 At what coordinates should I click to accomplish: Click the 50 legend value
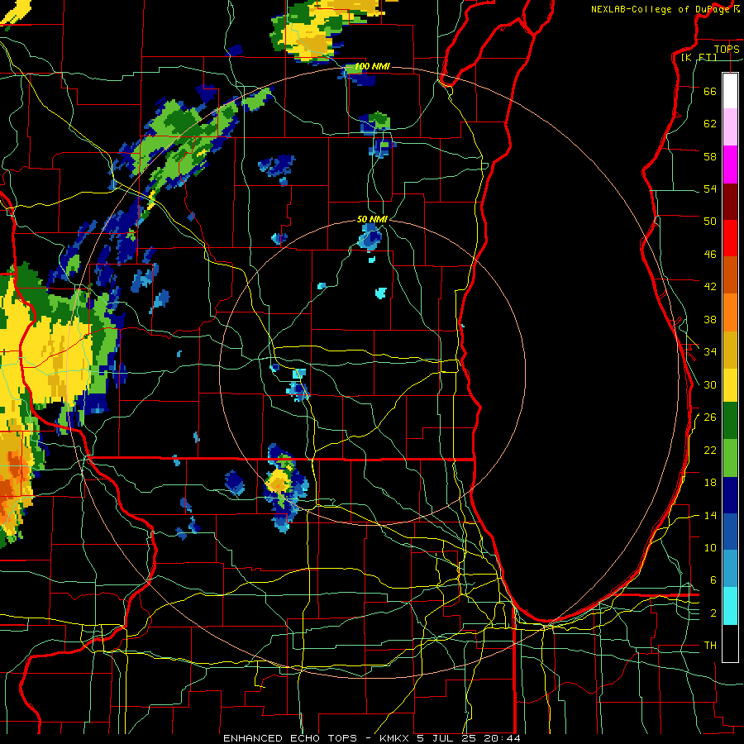710,222
